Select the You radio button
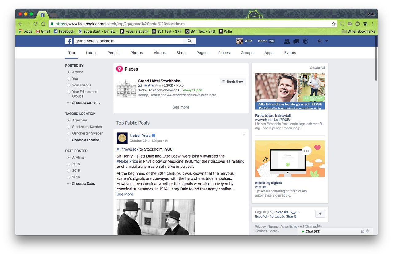The width and height of the screenshot is (393, 257). click(x=69, y=79)
